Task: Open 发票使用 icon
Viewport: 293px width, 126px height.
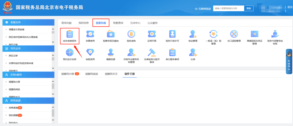Action: point(90,34)
